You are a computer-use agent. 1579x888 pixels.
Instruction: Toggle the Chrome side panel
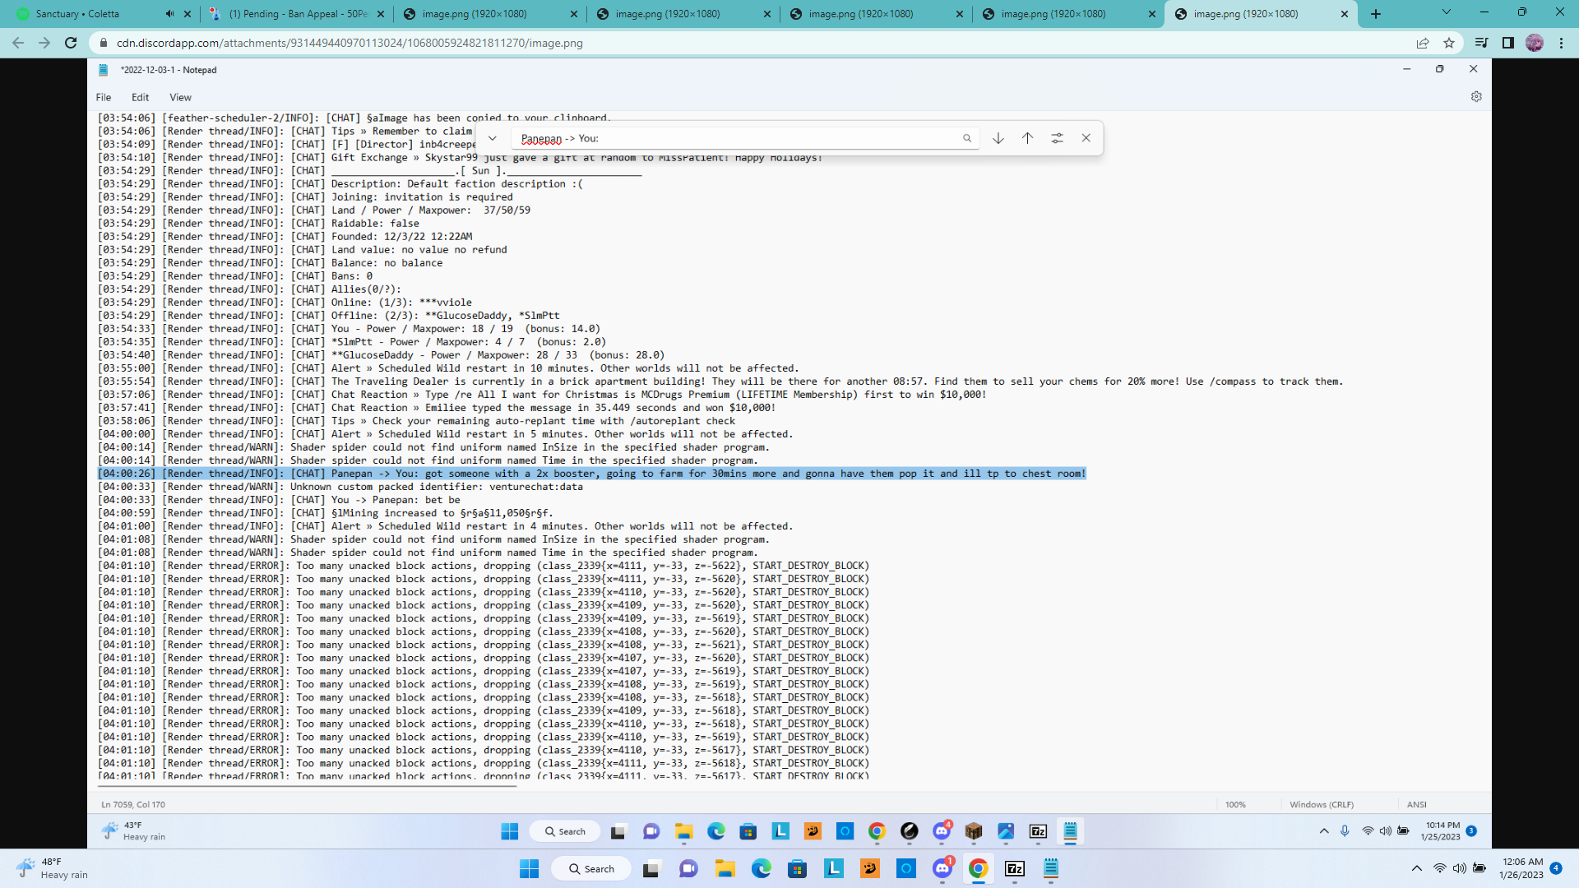coord(1507,43)
